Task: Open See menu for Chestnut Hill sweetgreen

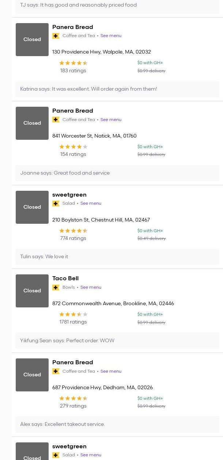Action: click(x=91, y=204)
